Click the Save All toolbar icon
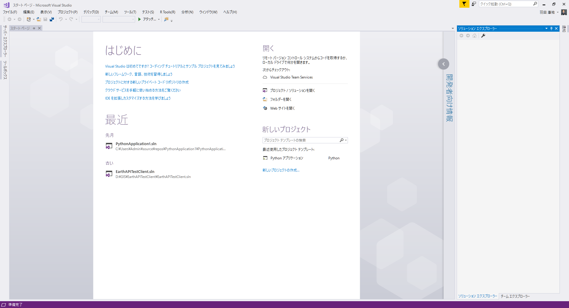 tap(52, 19)
